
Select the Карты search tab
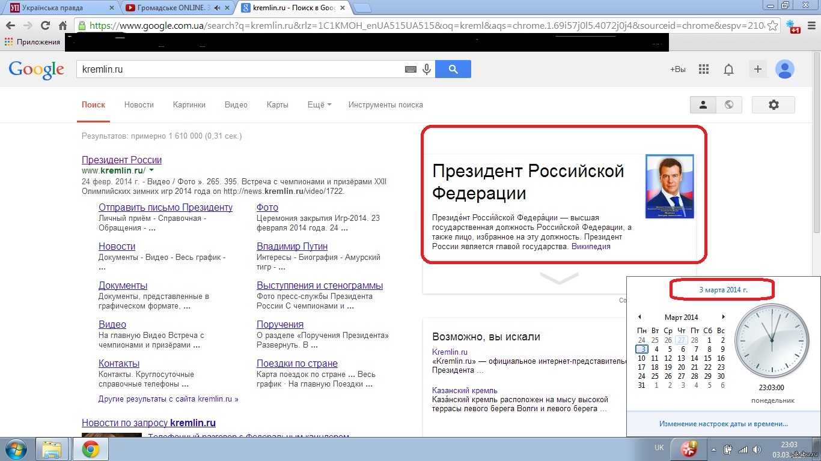coord(277,104)
